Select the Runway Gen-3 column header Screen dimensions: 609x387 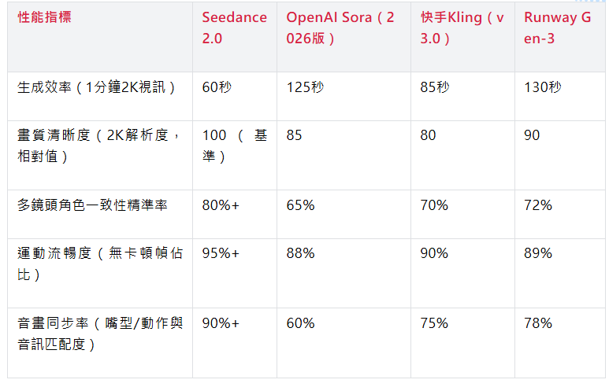coord(558,28)
